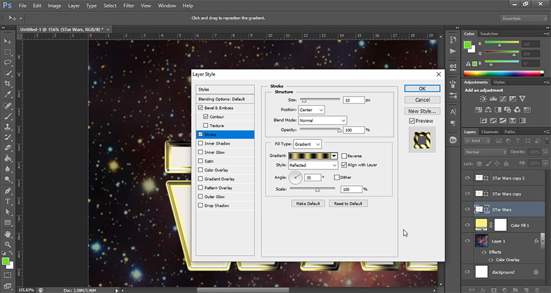This screenshot has width=551, height=293.
Task: Select the Clone Stamp tool
Action: pos(8,127)
